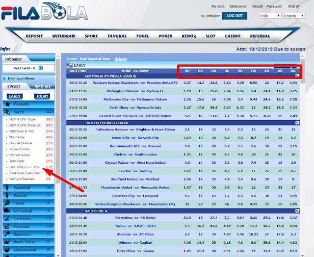Select Odd/Even & 1X2 item
Viewport: 314px width, 257px height.
point(22,131)
